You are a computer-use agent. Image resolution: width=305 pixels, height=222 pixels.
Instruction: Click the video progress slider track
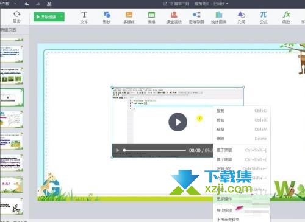(155, 150)
